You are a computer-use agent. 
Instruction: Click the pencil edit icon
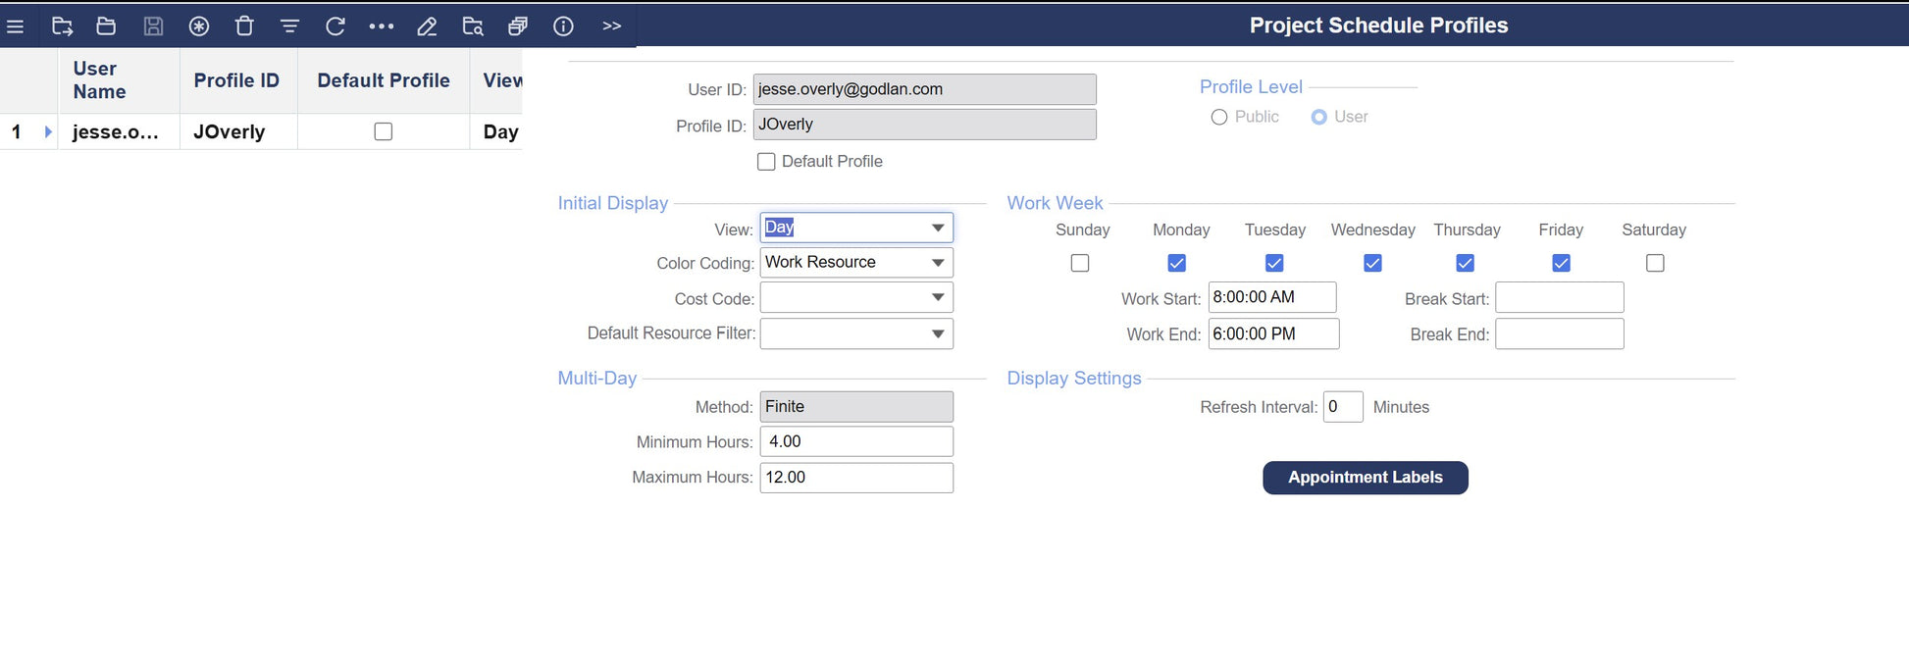point(427,26)
